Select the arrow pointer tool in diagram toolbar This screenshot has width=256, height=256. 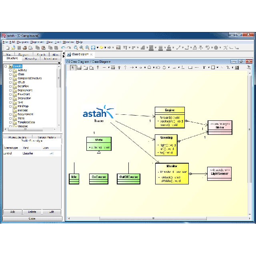click(73, 68)
